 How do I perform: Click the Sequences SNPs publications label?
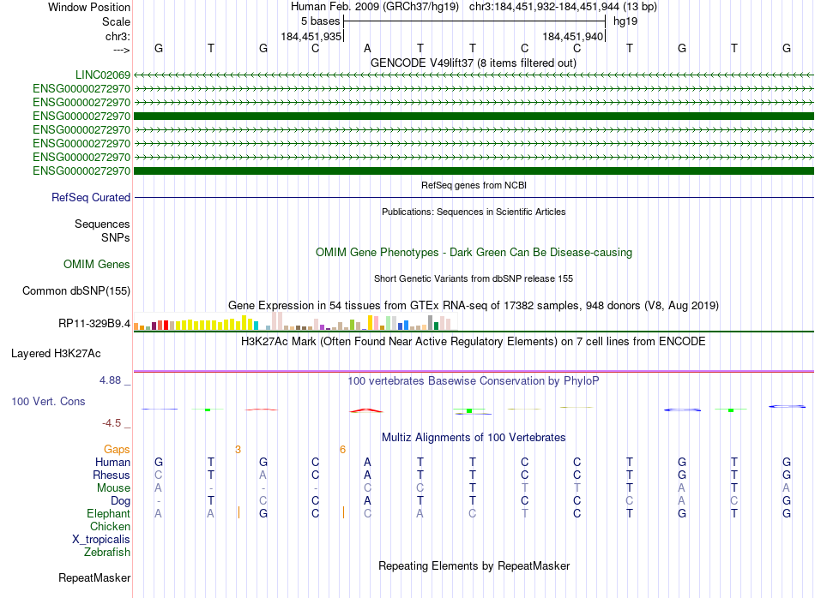(102, 231)
